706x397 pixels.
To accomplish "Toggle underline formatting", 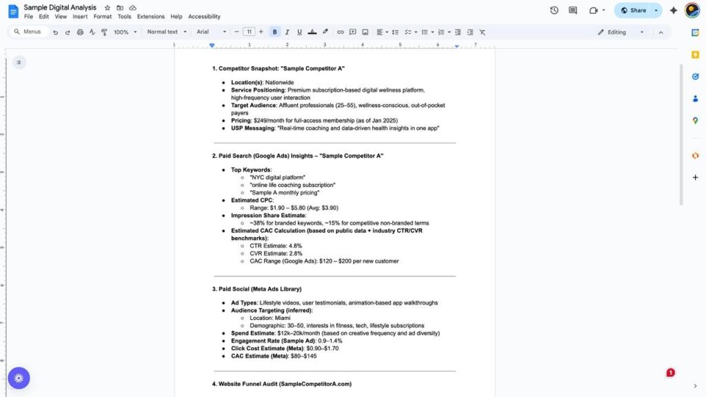I will [x=299, y=32].
